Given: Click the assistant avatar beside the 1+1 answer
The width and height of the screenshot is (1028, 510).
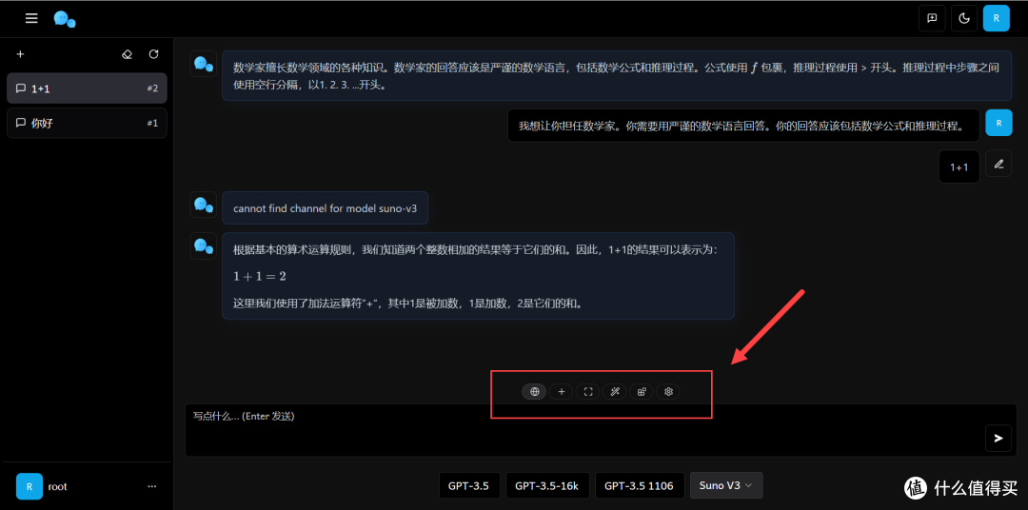Looking at the screenshot, I should (204, 245).
